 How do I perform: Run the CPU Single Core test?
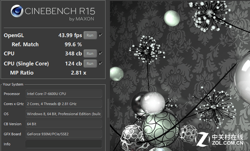(90, 63)
